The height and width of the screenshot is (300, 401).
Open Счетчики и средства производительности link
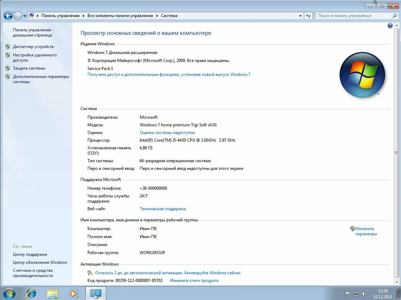click(33, 273)
